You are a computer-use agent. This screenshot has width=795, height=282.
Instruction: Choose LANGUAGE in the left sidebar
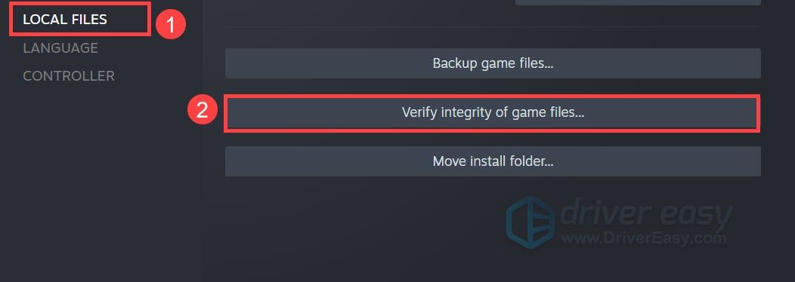click(x=60, y=48)
